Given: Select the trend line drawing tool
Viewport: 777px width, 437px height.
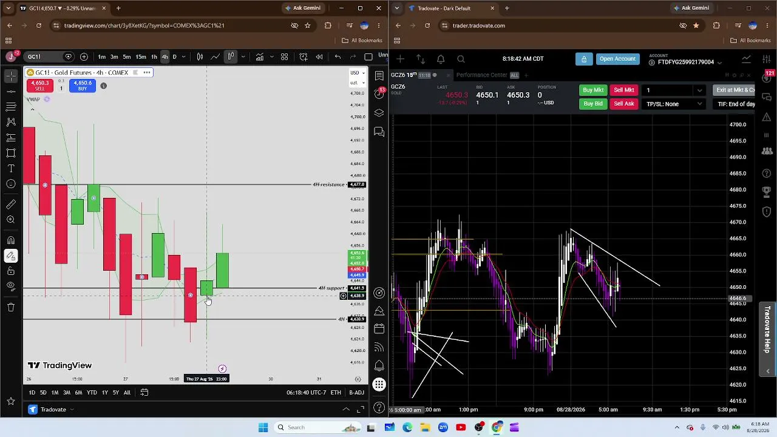Looking at the screenshot, I should coord(11,91).
